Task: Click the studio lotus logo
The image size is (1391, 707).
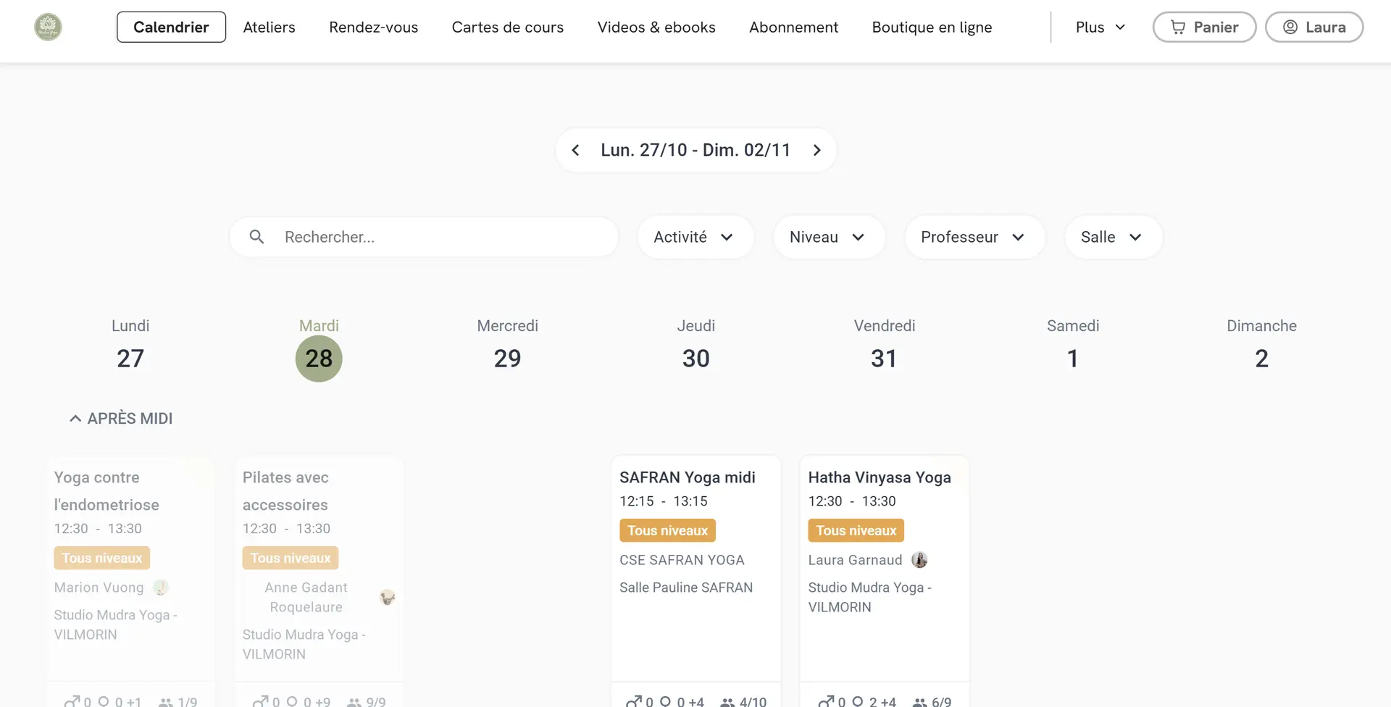Action: [x=48, y=28]
